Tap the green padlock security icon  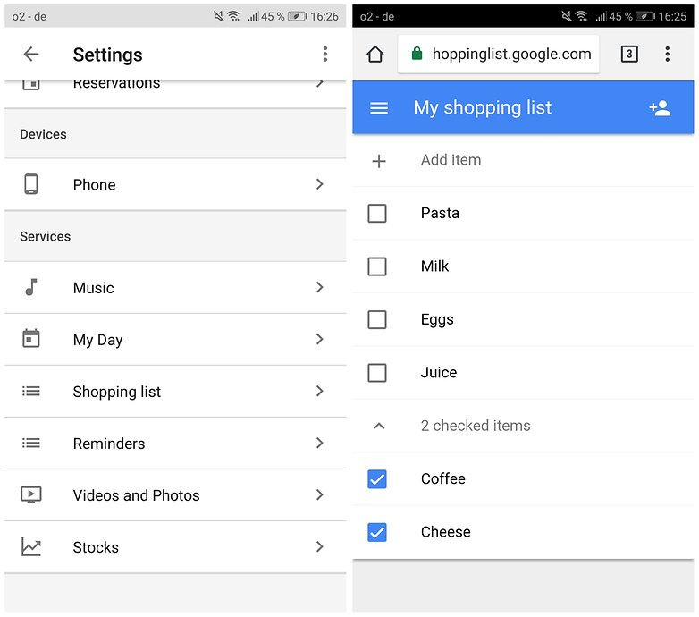[x=417, y=54]
